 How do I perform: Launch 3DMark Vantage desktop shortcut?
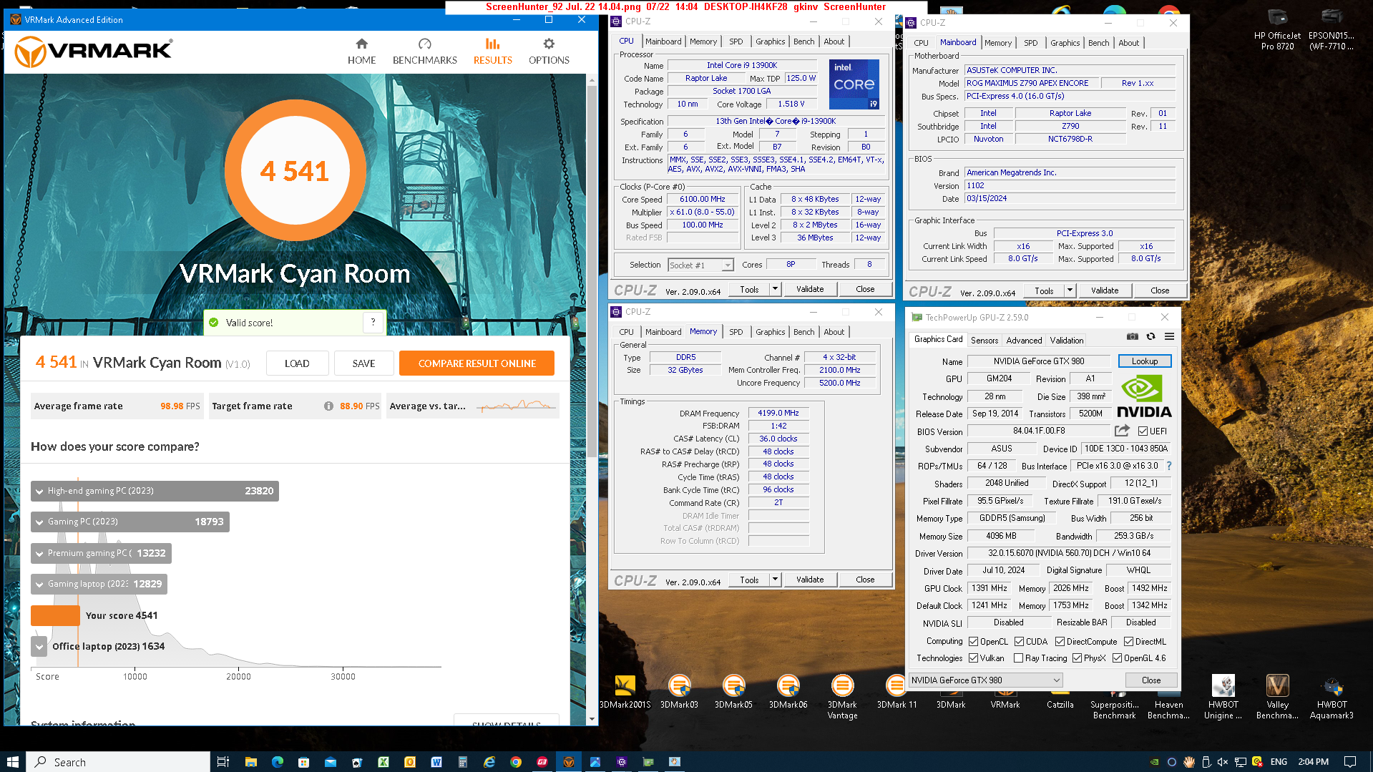pos(842,697)
